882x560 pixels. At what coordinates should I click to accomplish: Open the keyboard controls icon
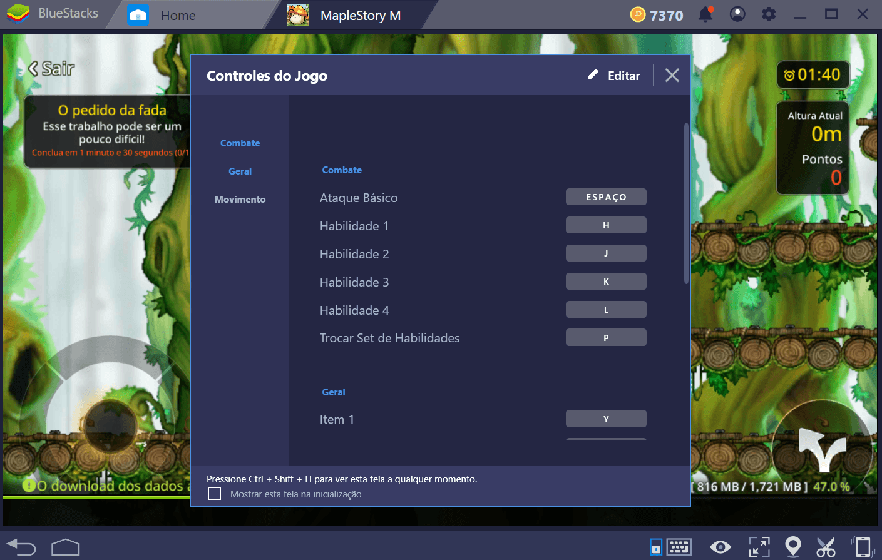pyautogui.click(x=679, y=547)
